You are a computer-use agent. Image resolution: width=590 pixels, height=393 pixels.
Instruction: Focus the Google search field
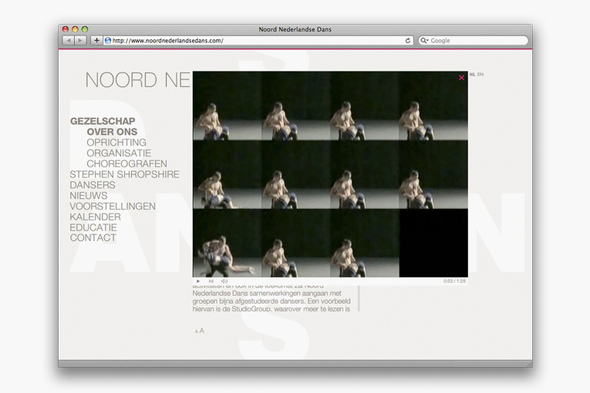pos(473,40)
